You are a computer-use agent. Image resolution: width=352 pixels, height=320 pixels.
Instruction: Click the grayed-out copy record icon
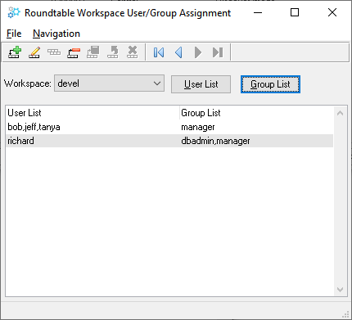(54, 52)
